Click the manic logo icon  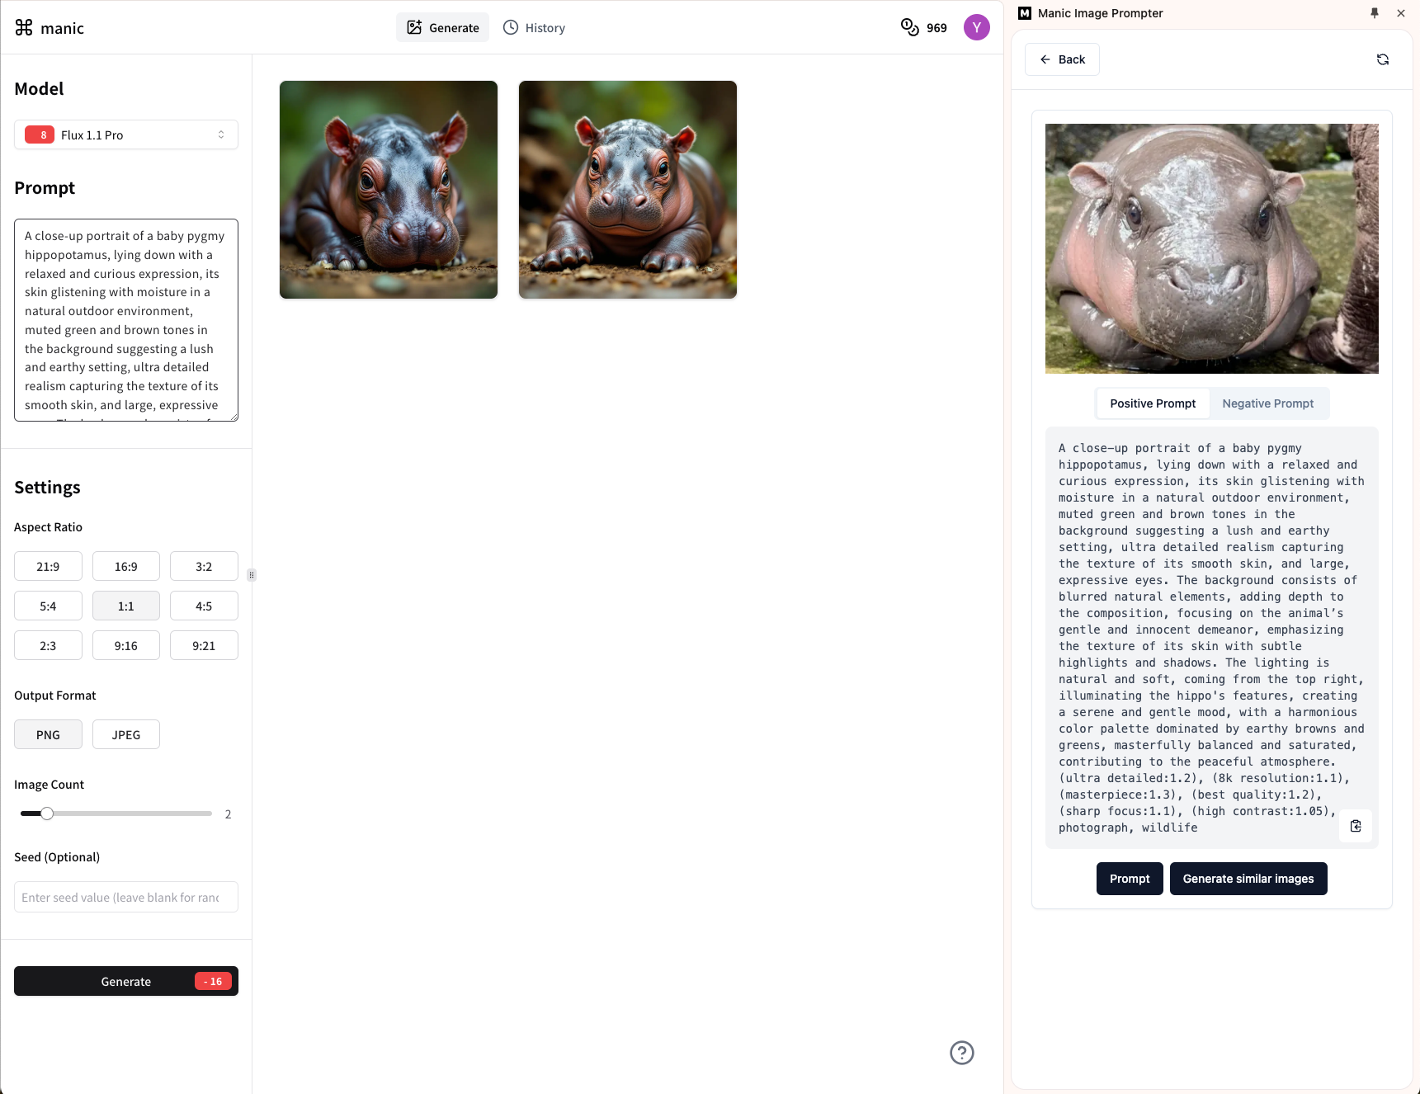click(x=24, y=27)
